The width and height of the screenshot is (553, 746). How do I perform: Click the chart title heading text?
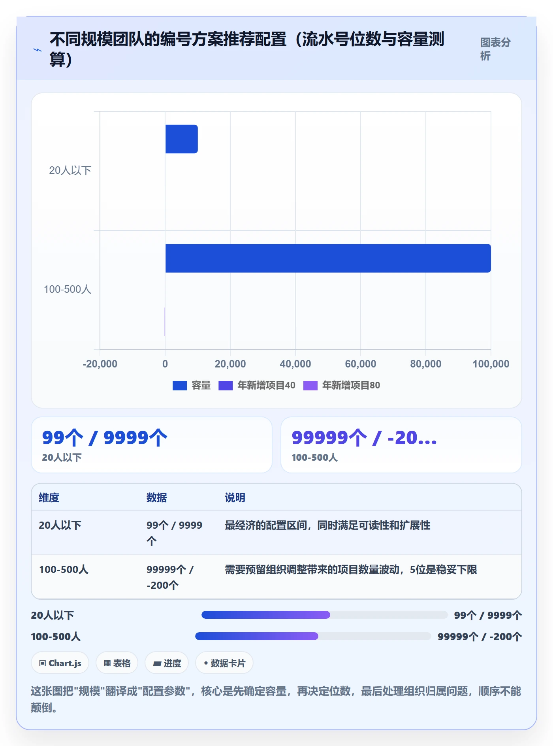[x=247, y=49]
